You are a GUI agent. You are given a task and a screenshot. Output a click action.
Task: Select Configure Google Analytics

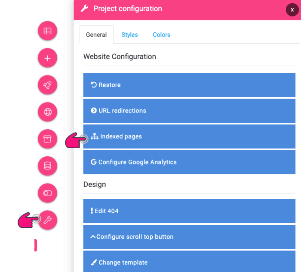coord(189,162)
